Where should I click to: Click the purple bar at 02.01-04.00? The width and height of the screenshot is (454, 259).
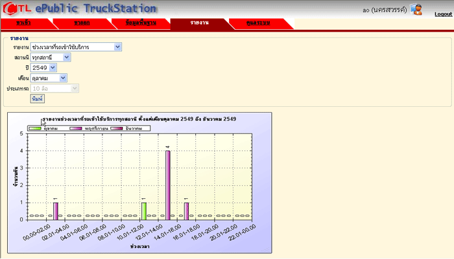tap(56, 211)
